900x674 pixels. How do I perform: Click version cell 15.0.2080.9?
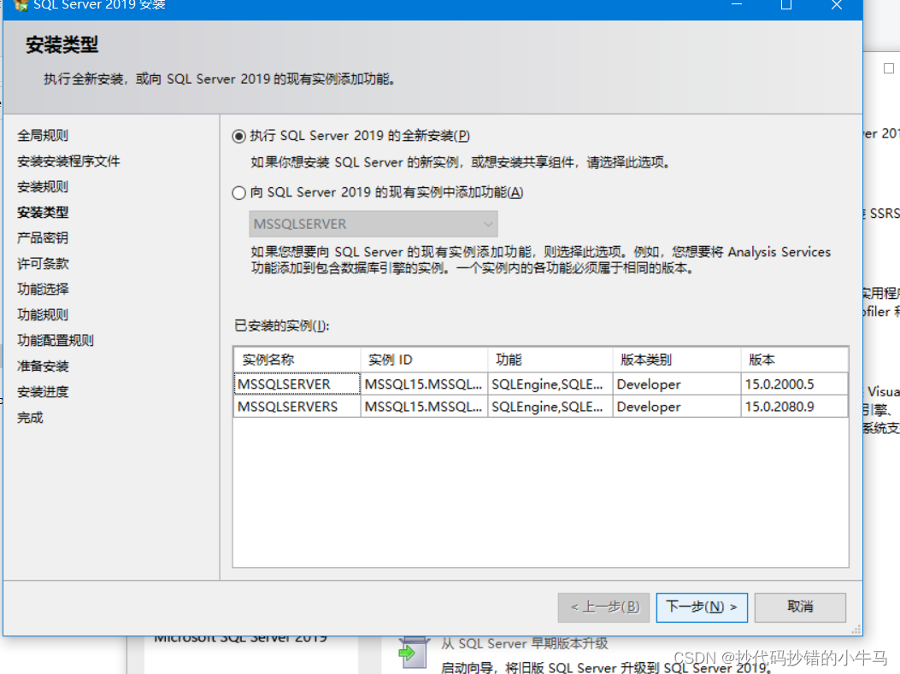[x=794, y=406]
